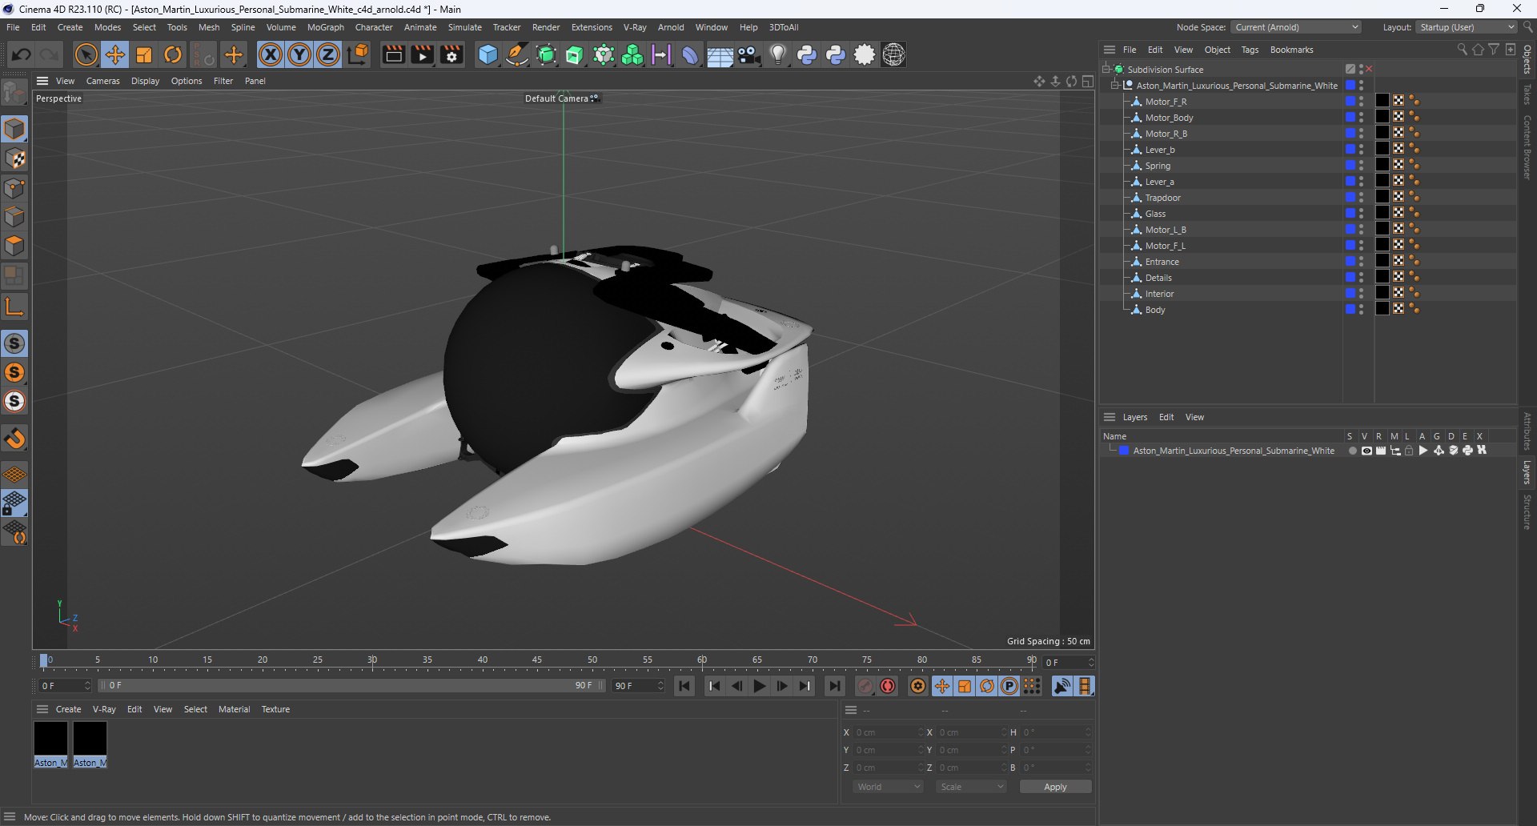Viewport: 1537px width, 826px height.
Task: Go to end of animation
Action: click(834, 686)
